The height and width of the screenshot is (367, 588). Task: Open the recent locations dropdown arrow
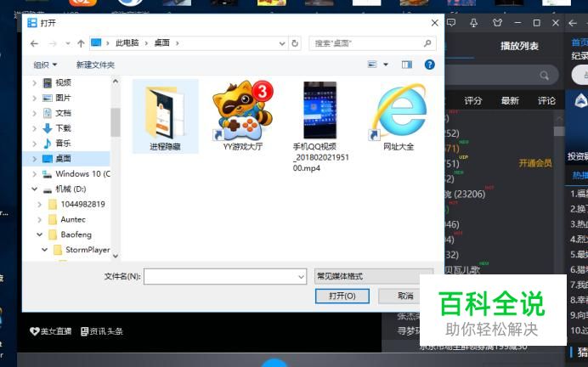(x=67, y=44)
